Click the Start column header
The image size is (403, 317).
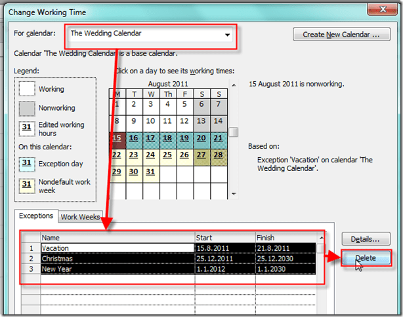(224, 238)
